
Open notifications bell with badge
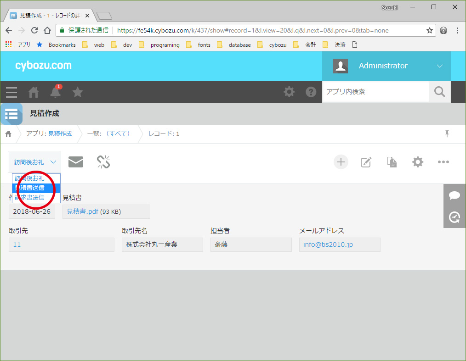tap(56, 91)
